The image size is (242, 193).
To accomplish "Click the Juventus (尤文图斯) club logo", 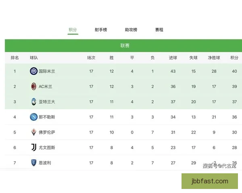I will (33, 148).
